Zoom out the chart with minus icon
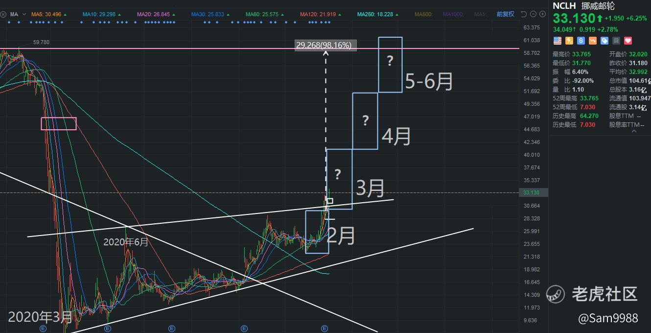 coord(533,14)
